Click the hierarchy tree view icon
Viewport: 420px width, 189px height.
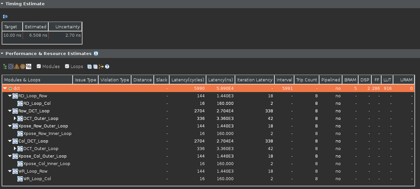coord(5,66)
